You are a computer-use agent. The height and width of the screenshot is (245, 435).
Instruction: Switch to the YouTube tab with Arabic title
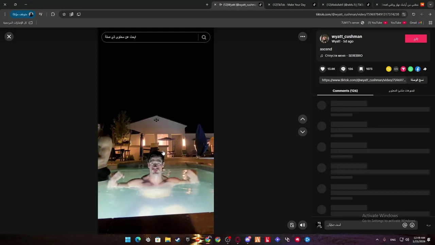[x=400, y=5]
